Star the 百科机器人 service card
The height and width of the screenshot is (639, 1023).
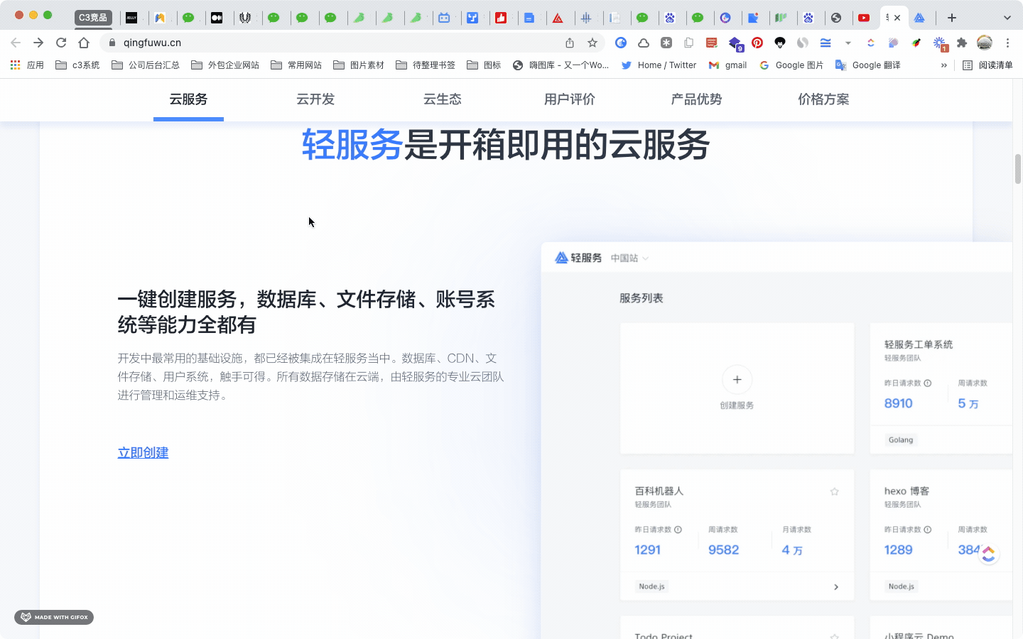coord(835,491)
